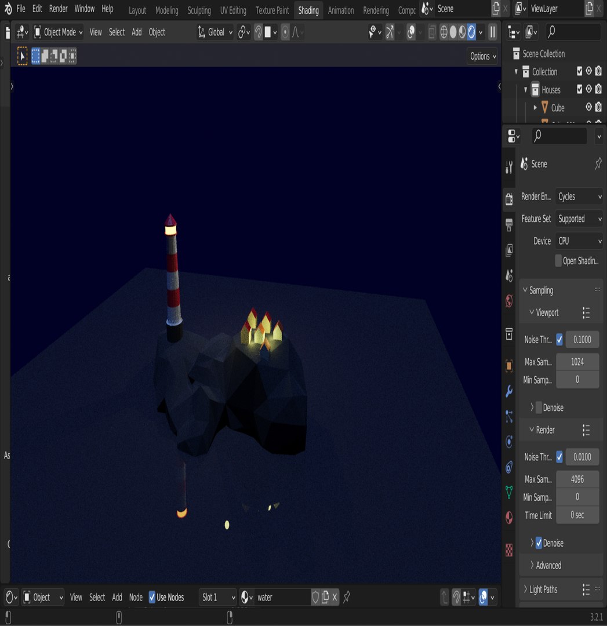
Task: Expand the Cube object in outliner
Action: coord(535,107)
